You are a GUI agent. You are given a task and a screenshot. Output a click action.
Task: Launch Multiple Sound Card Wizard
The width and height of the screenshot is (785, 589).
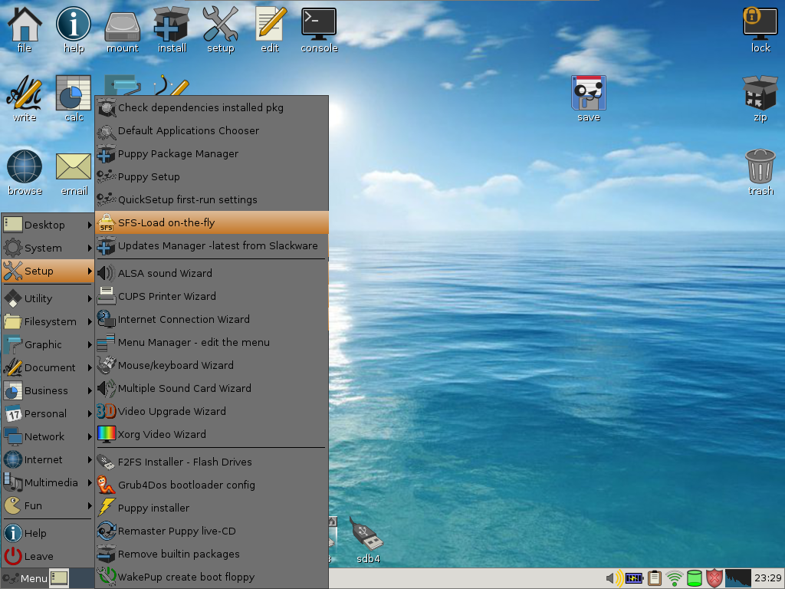(x=212, y=389)
